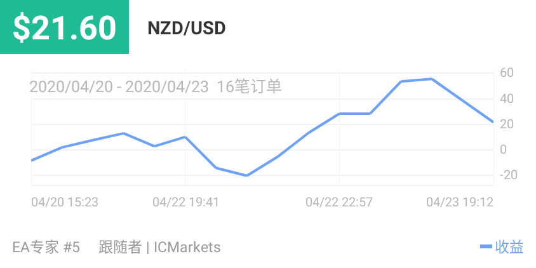Click the 04/22 19:41 axis label
The height and width of the screenshot is (268, 536).
[185, 202]
